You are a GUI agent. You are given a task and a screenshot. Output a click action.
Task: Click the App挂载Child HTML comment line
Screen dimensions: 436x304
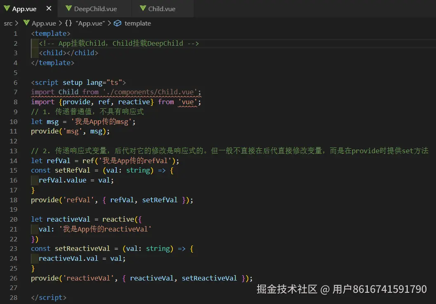119,43
